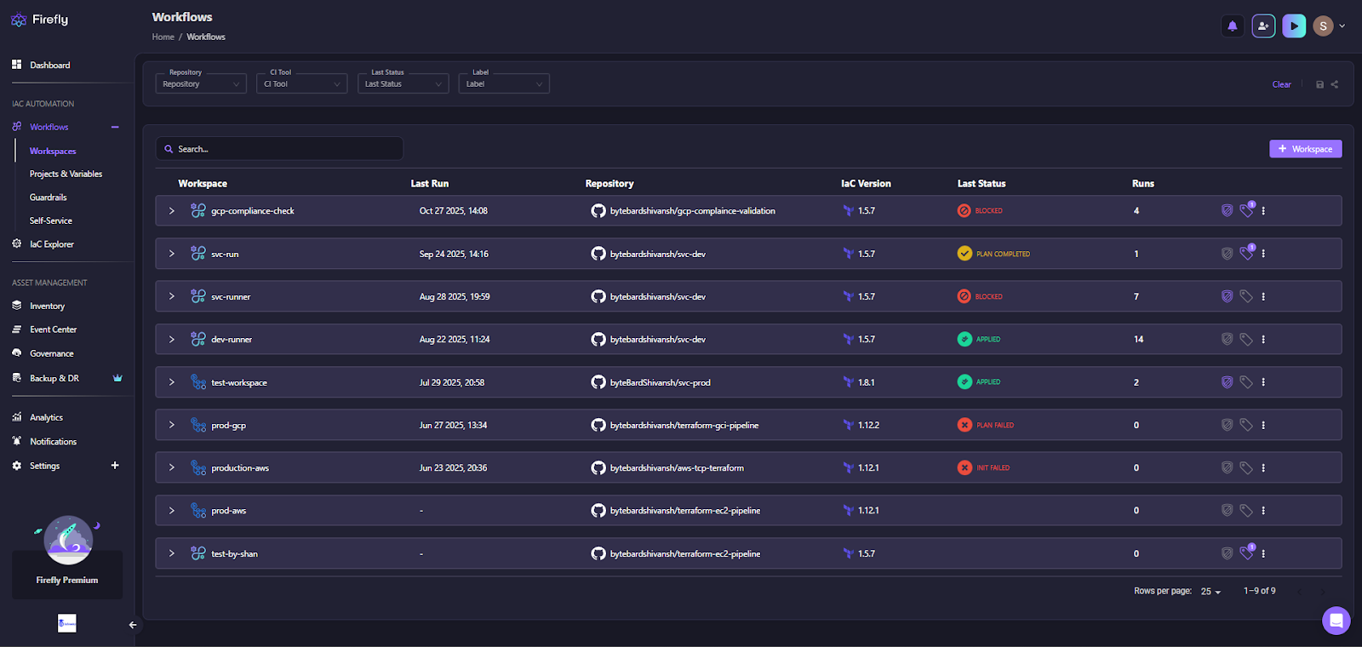
Task: Open the chat support widget
Action: [x=1336, y=621]
